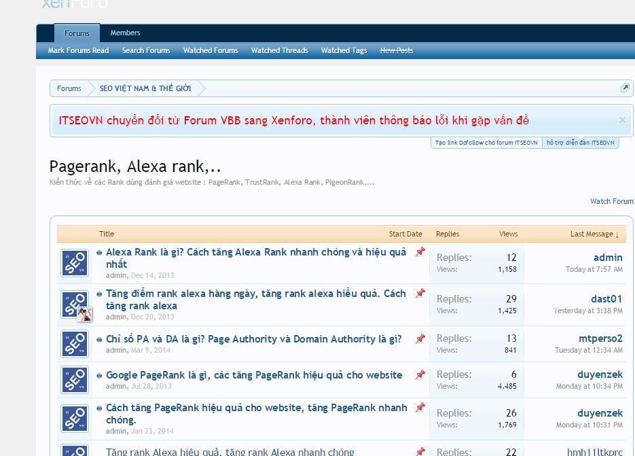This screenshot has width=635, height=456.
Task: Click start date 'Dec 14, 2013'
Action: (x=153, y=276)
